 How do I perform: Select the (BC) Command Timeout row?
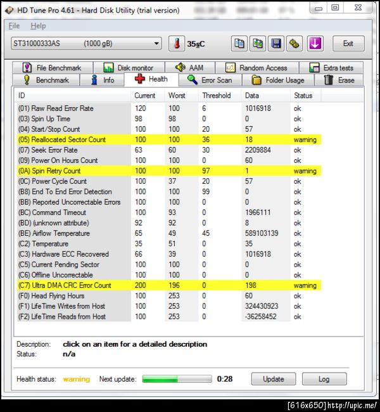click(169, 212)
